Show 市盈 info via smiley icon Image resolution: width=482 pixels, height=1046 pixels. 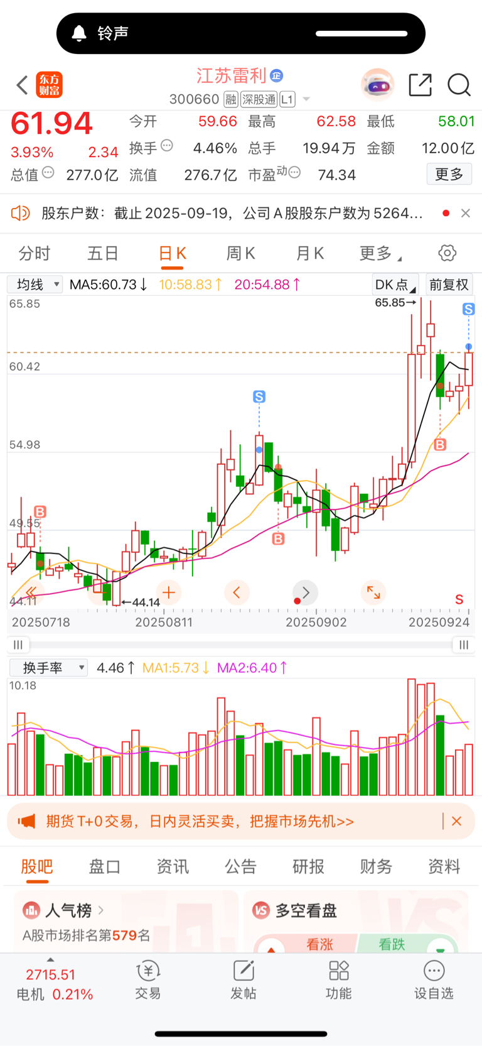294,173
